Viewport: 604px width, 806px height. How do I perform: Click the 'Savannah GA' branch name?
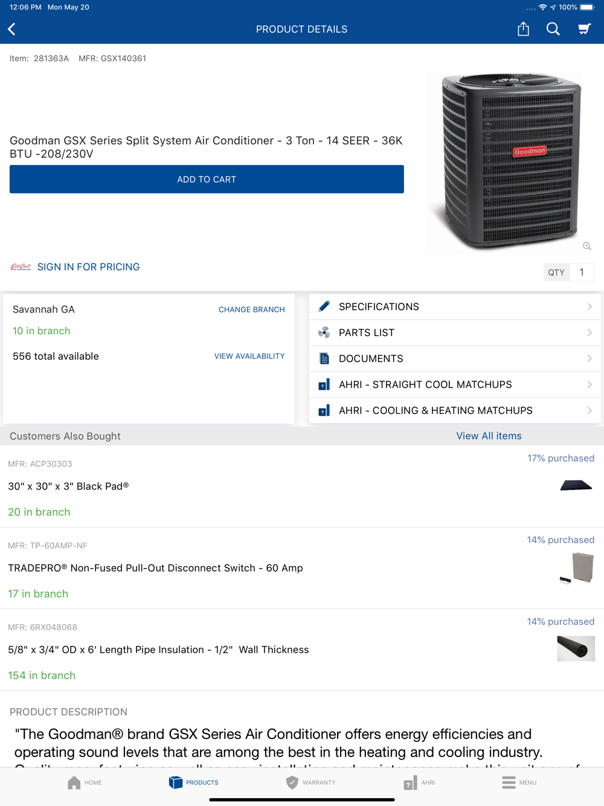click(43, 309)
